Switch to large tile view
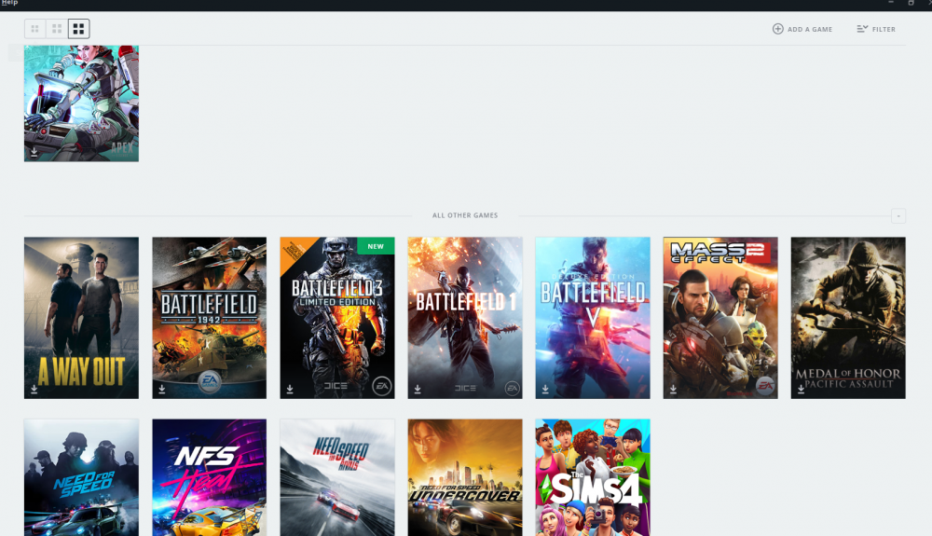 [78, 29]
